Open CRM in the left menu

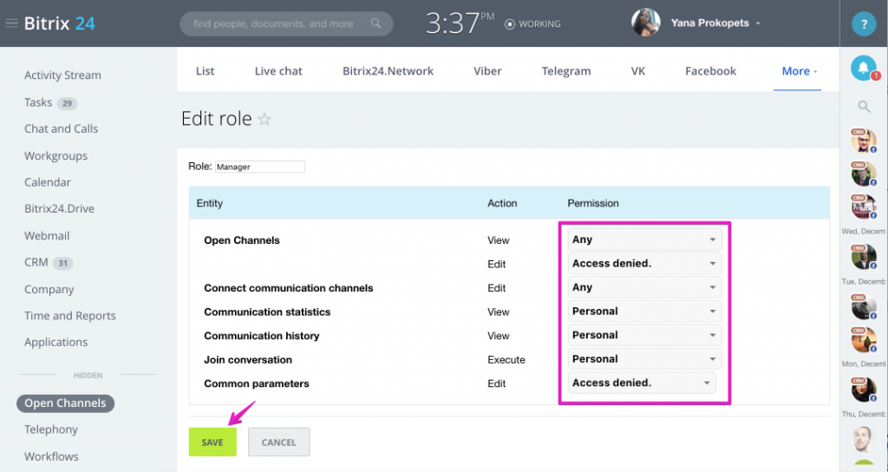pyautogui.click(x=36, y=262)
